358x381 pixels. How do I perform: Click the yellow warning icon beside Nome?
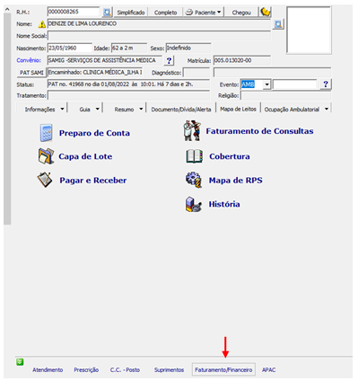click(x=42, y=23)
